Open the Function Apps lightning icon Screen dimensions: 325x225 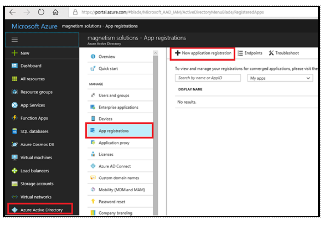14,118
